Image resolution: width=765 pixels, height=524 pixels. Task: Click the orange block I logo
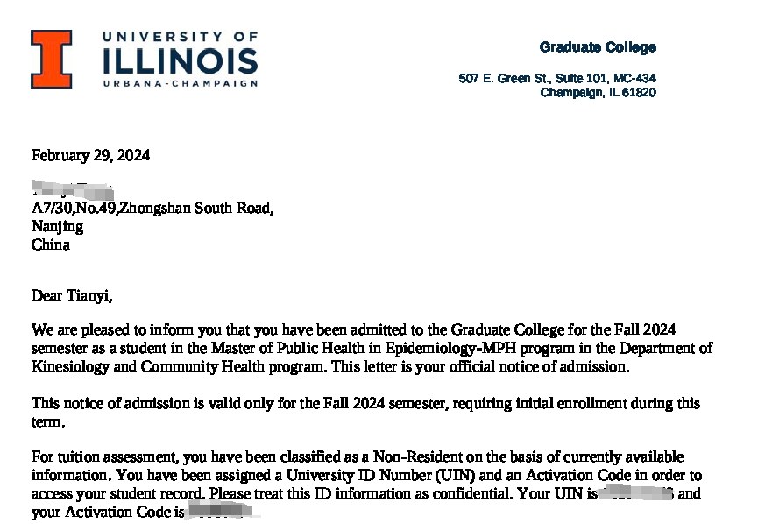[52, 59]
